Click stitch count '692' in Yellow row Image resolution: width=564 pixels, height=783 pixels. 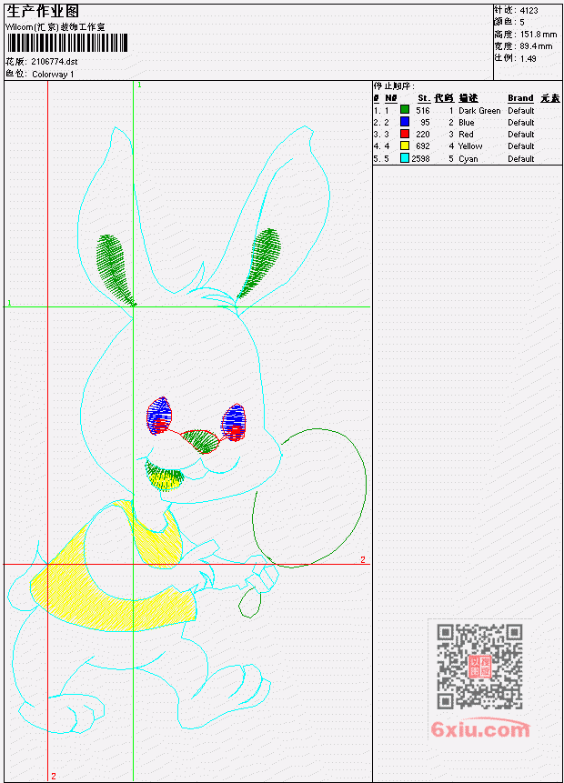(x=423, y=146)
